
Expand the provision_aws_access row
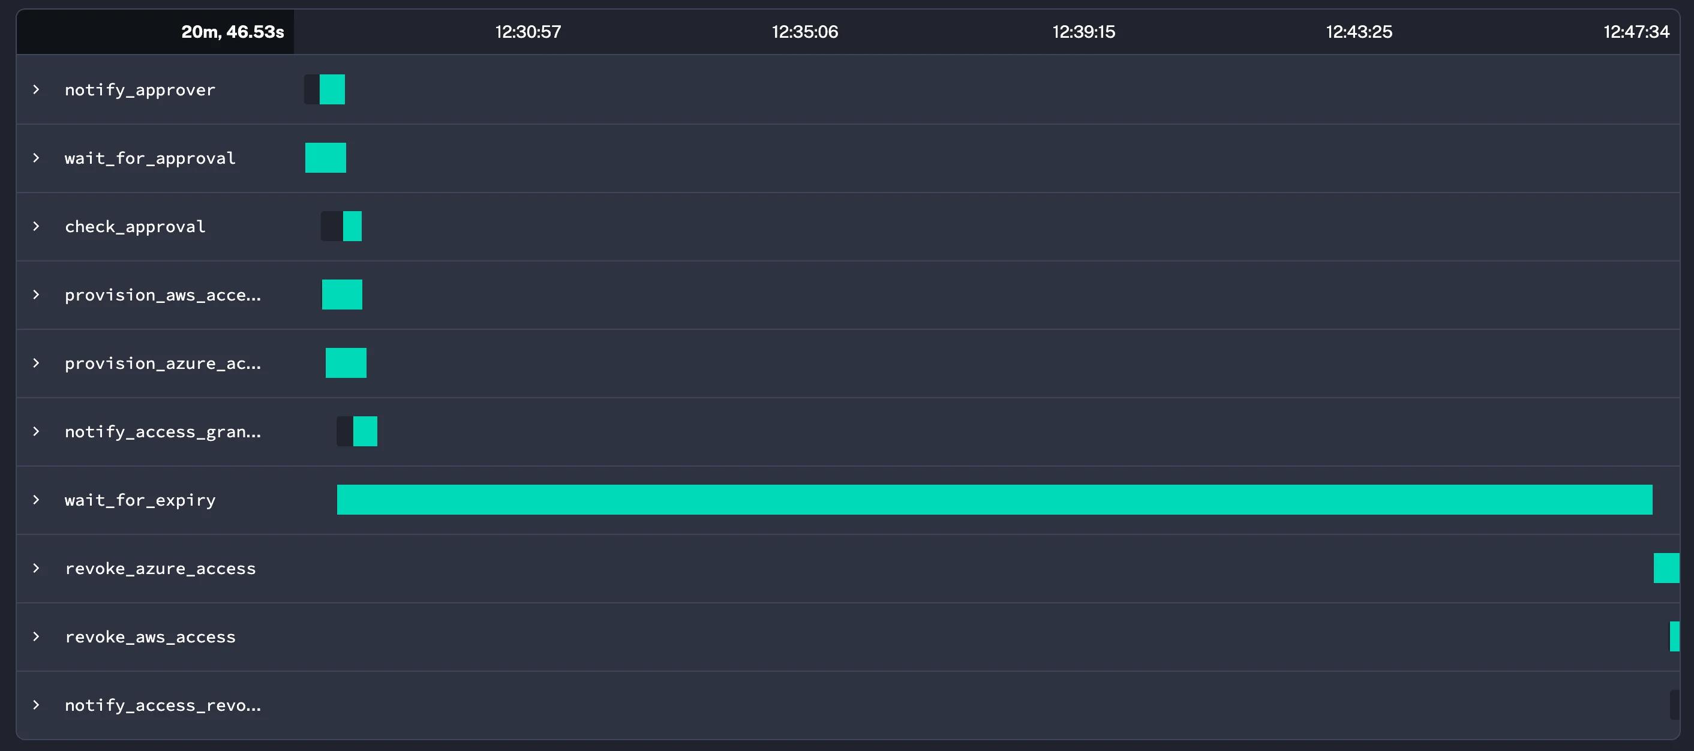36,295
